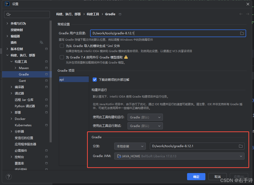Enable 为从 Gradle 导入的模块生成 *.iml 文件
Screen dimensions: 254x185
tap(62, 46)
